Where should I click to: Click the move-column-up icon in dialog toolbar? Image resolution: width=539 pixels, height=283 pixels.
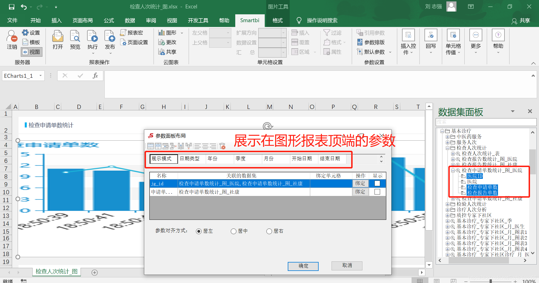click(x=181, y=146)
